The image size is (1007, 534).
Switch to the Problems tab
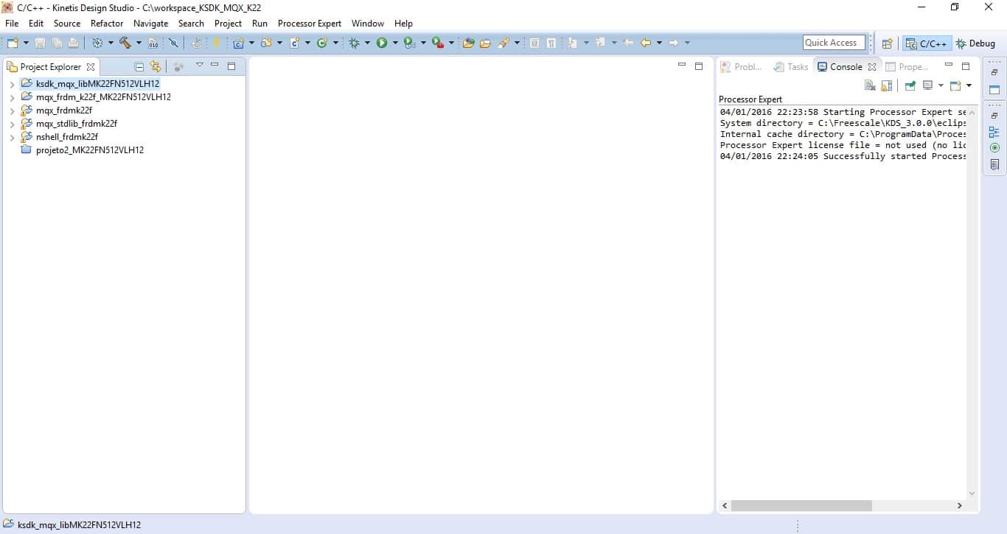742,66
